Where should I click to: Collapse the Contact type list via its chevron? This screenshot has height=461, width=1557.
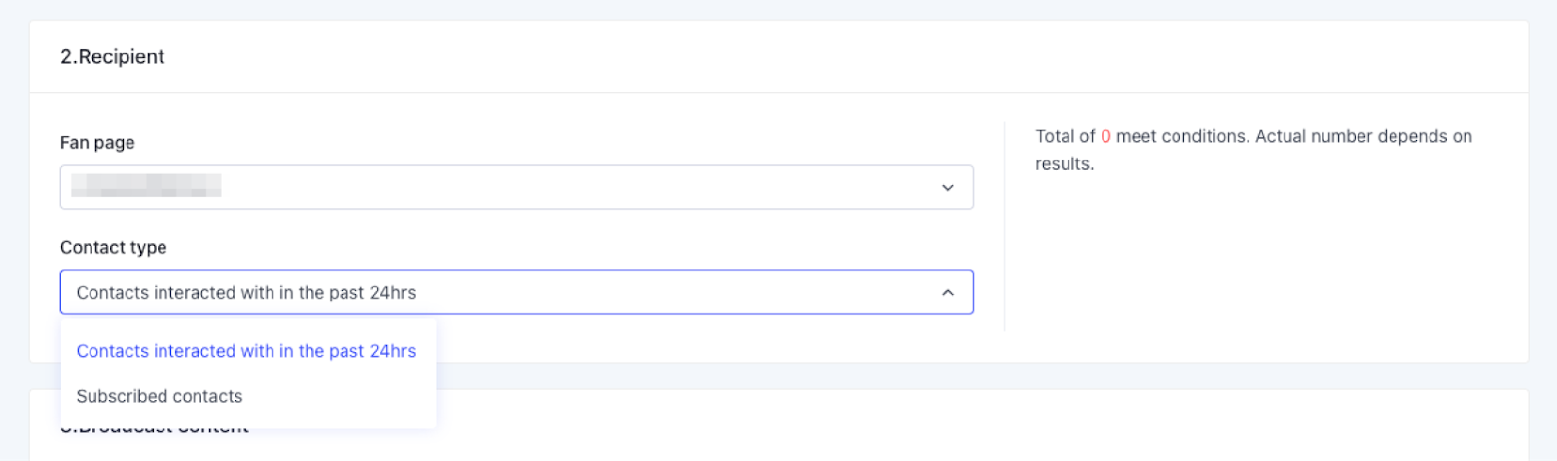coord(947,293)
